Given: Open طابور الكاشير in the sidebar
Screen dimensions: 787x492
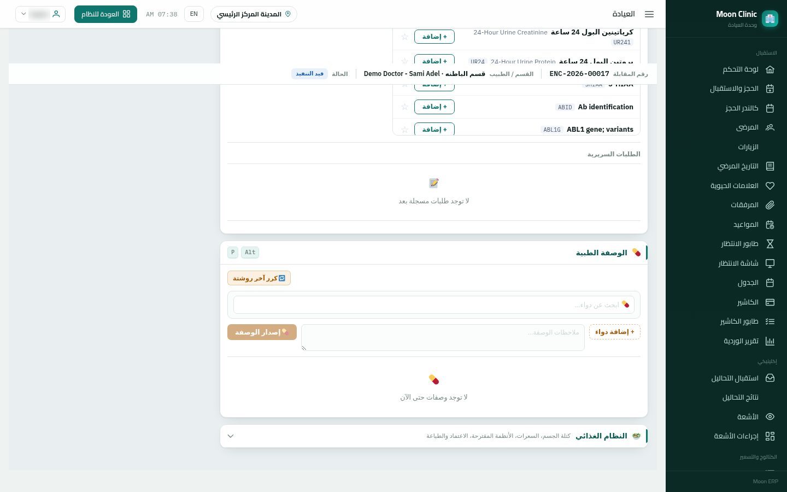Looking at the screenshot, I should tap(739, 321).
